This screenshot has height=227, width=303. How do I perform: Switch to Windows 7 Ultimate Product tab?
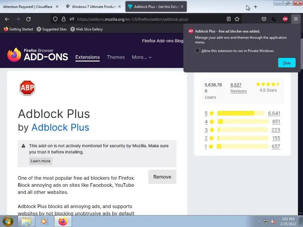point(94,7)
